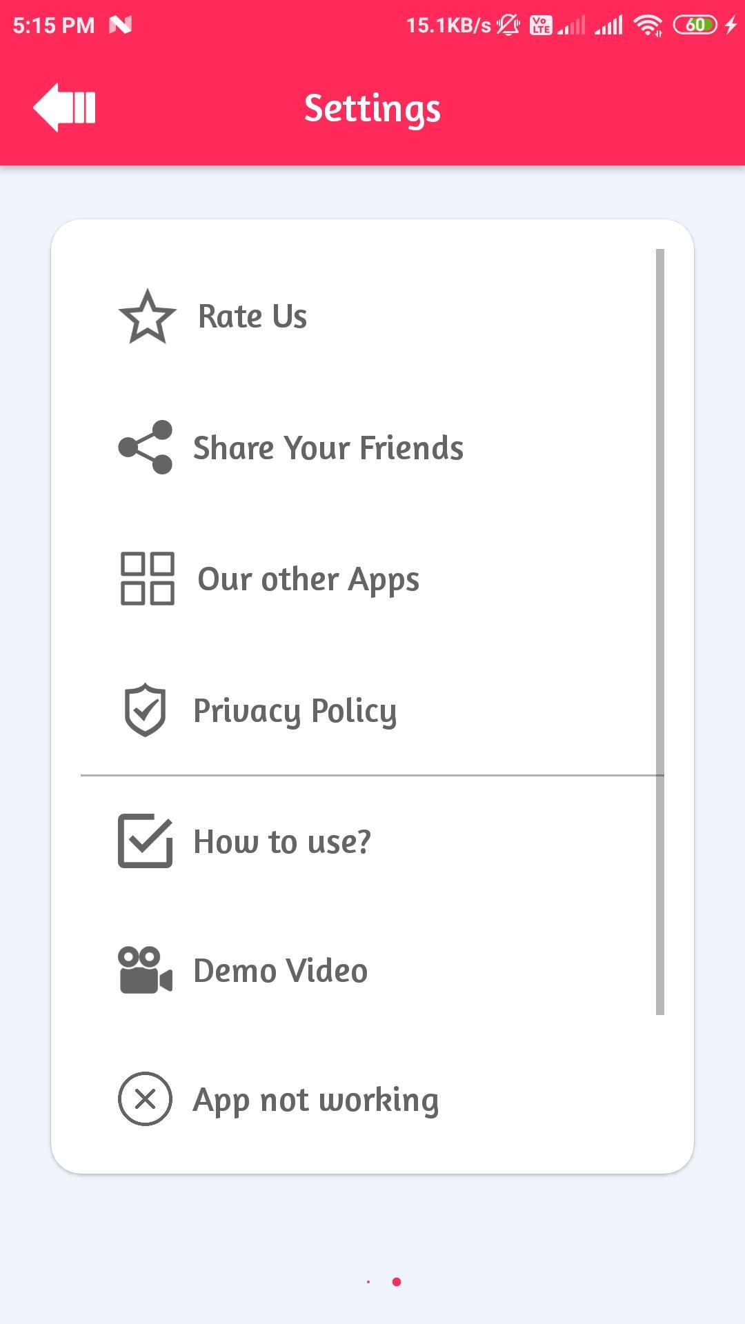
Task: Select the large second page indicator dot
Action: click(x=397, y=1282)
